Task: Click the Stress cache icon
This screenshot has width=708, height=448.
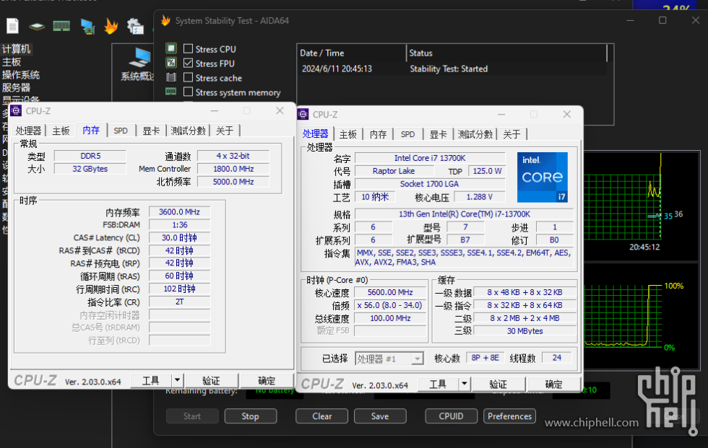Action: [171, 77]
